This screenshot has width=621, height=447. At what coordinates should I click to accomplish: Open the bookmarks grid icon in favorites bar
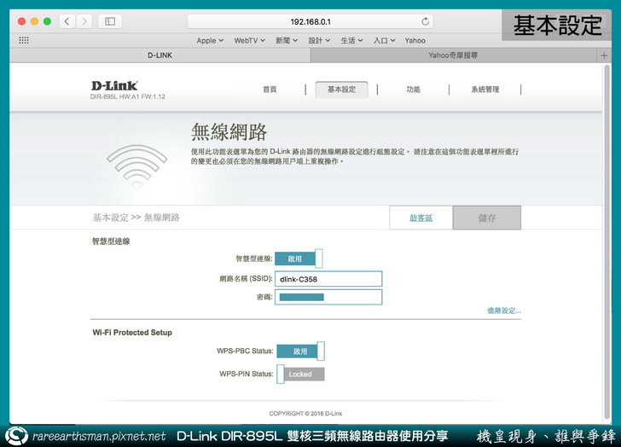point(24,40)
